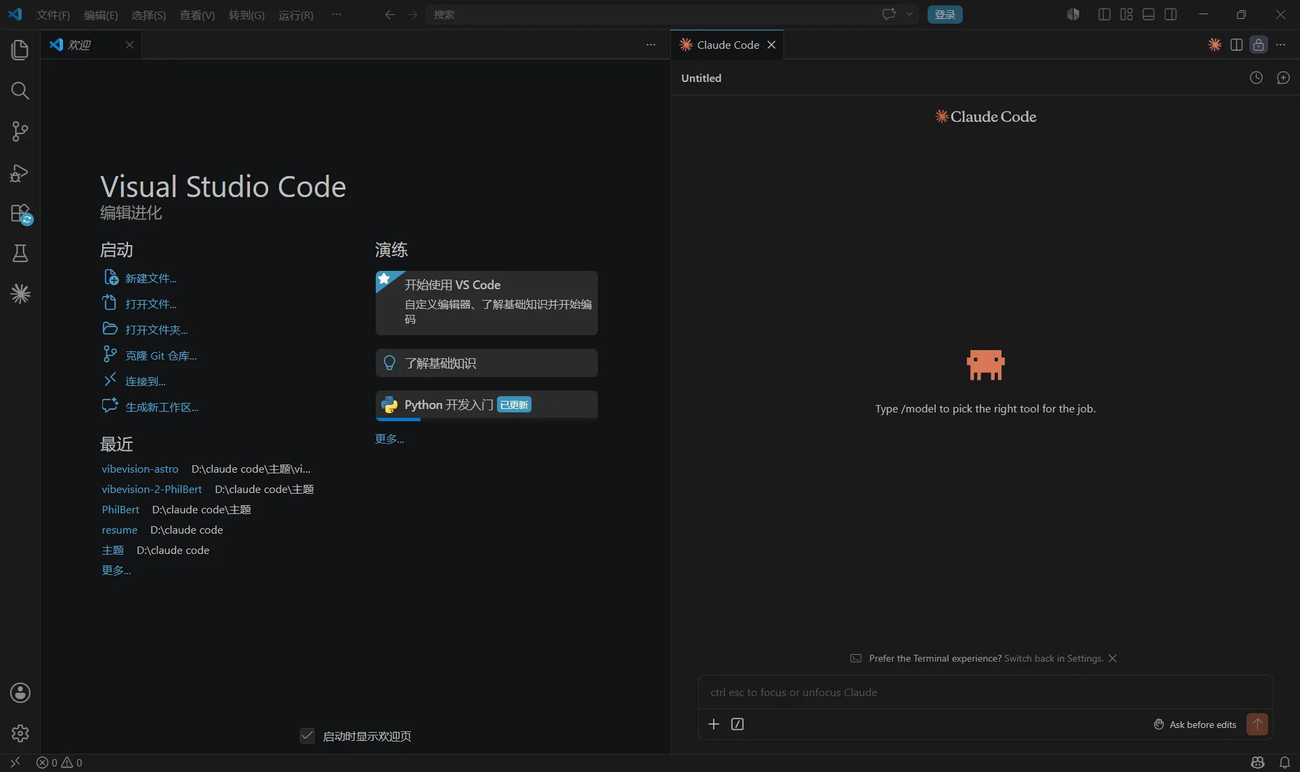Click 克隆 Git 仓库... link
1300x772 pixels.
[x=160, y=356]
